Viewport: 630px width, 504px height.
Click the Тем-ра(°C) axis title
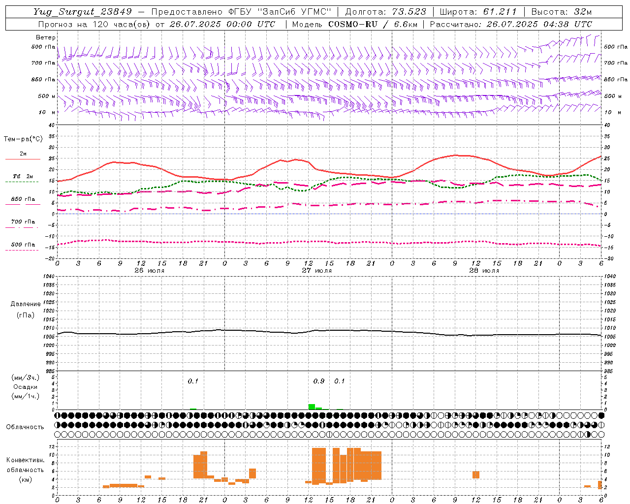(23, 139)
